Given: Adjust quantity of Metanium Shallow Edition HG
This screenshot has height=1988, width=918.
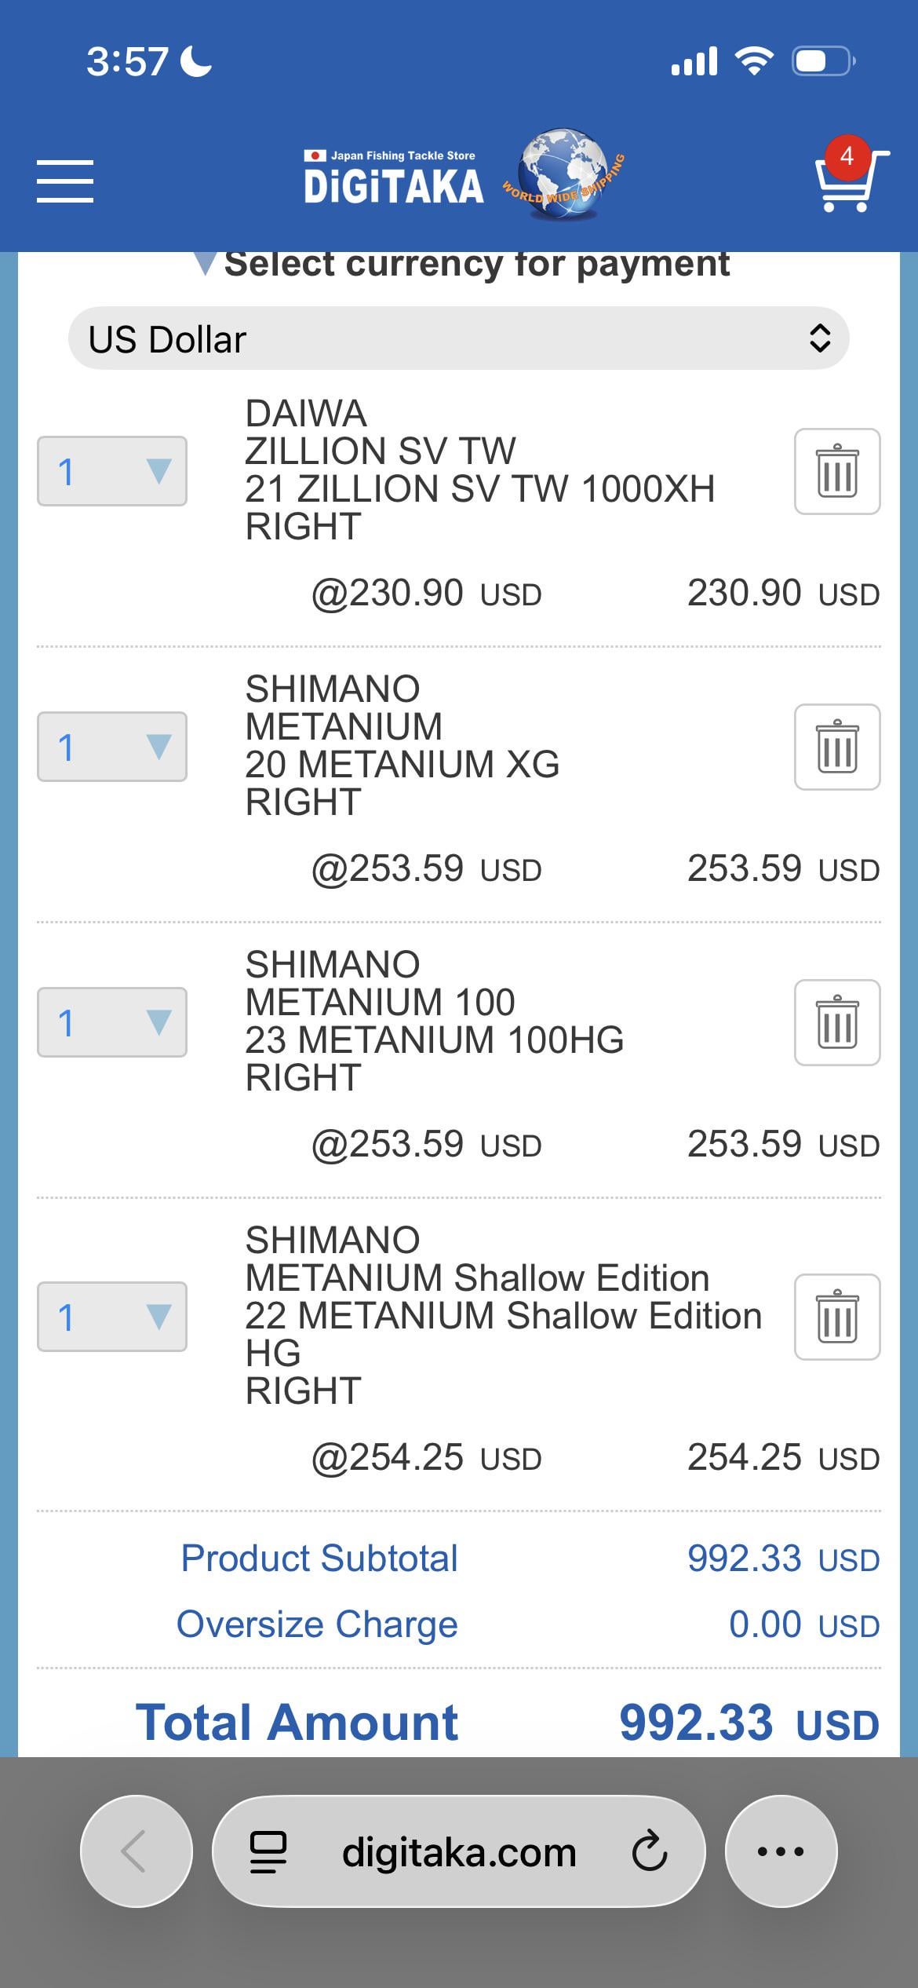Looking at the screenshot, I should 112,1317.
